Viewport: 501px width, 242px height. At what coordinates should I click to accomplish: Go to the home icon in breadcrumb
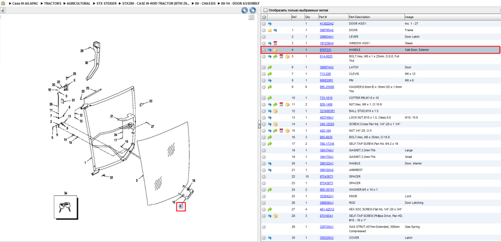(x=3, y=3)
